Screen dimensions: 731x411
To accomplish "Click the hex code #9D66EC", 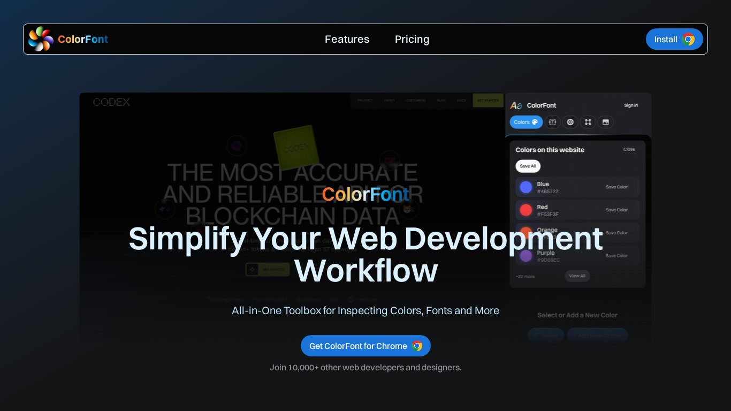I will coord(549,260).
